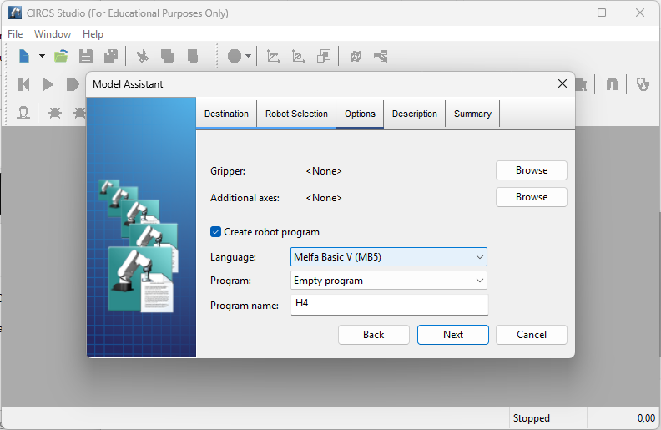Click the green Open folder icon
Image resolution: width=661 pixels, height=430 pixels.
click(61, 56)
